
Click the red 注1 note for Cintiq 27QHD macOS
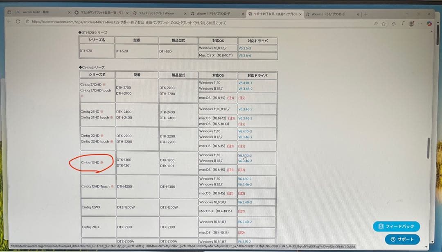[230, 98]
